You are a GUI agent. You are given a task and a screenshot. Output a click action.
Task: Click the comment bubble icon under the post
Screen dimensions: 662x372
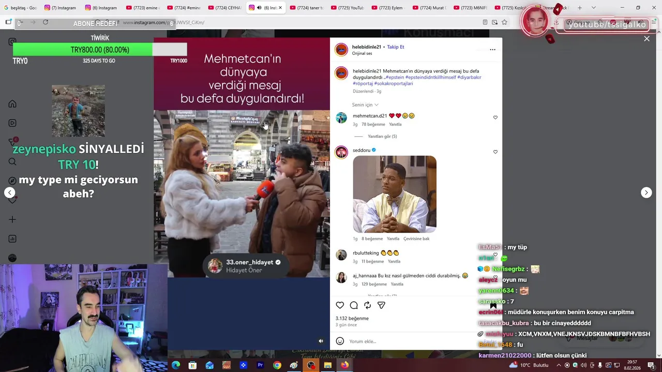[x=354, y=305]
